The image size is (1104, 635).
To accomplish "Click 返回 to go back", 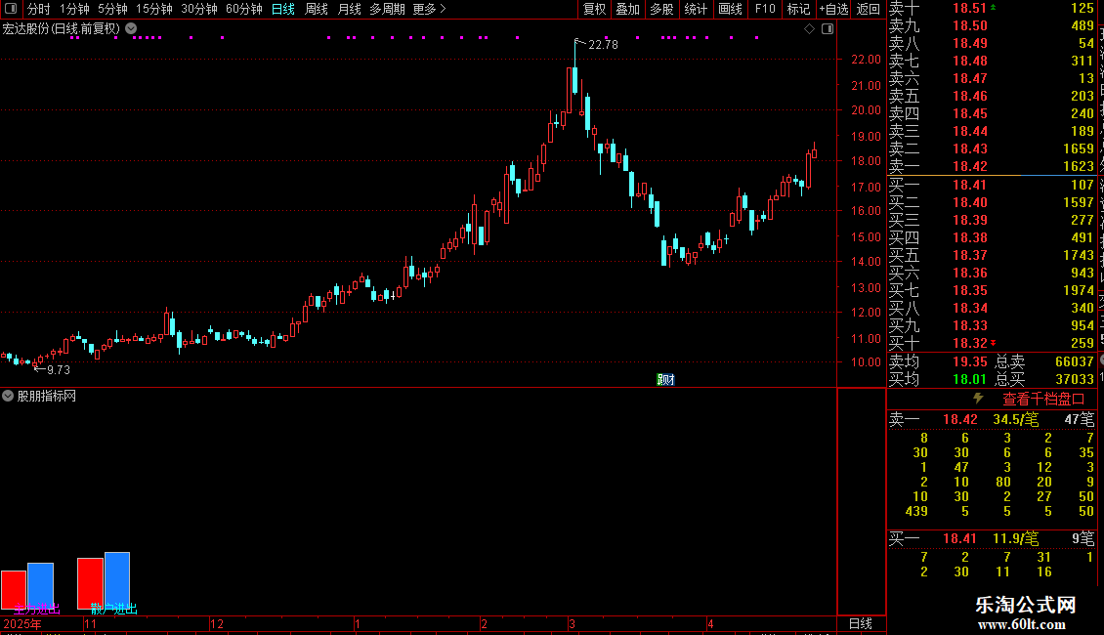I will click(x=869, y=9).
